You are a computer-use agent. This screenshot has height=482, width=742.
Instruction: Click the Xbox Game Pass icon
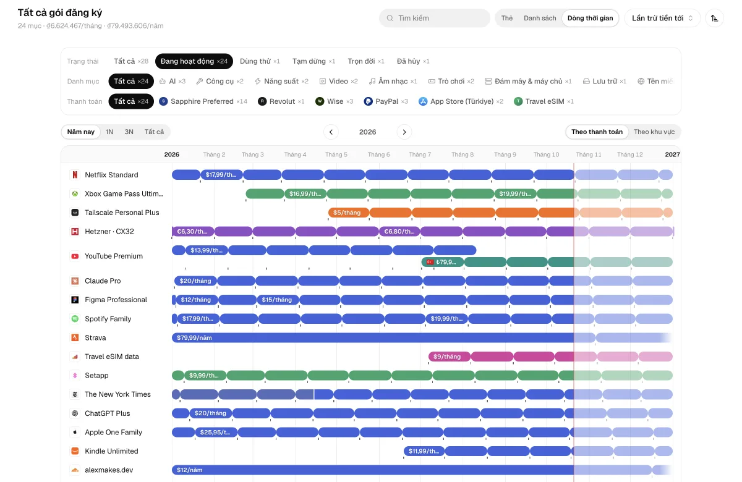tap(75, 194)
